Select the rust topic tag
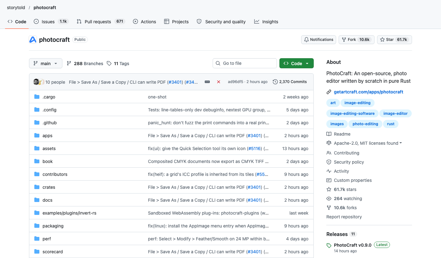 click(391, 124)
